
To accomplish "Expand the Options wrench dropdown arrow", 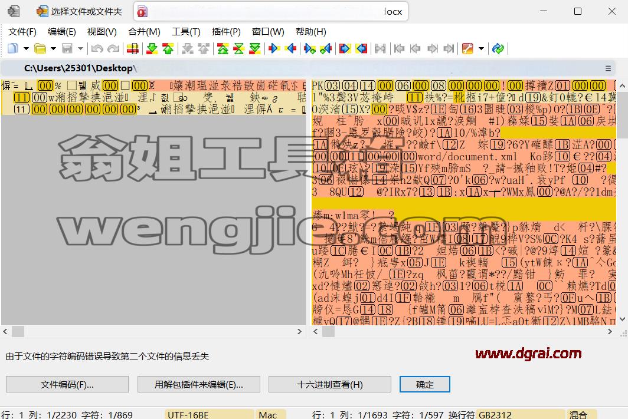I will click(x=481, y=48).
